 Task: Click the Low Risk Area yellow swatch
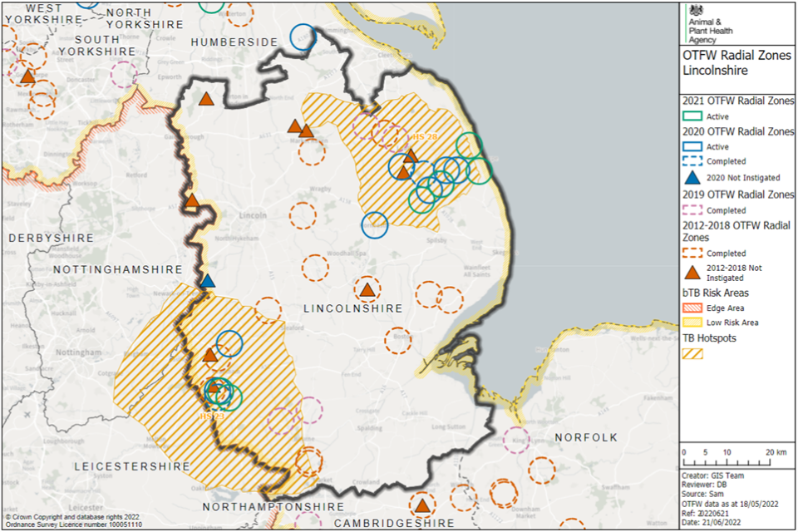pos(692,322)
